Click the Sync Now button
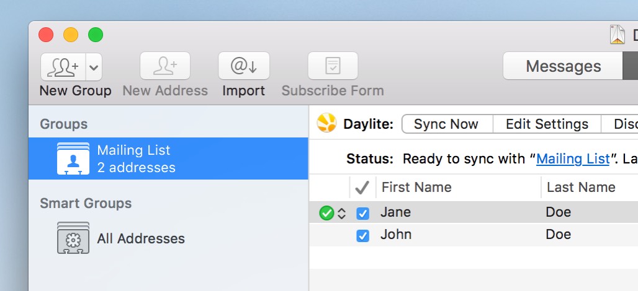This screenshot has width=638, height=291. [x=447, y=124]
